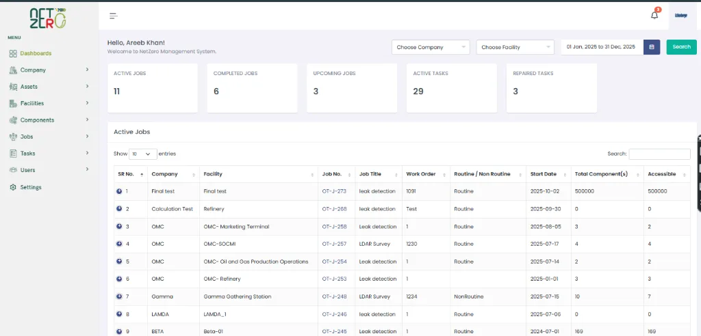Sort by Facility column header
701x336 pixels.
point(259,174)
